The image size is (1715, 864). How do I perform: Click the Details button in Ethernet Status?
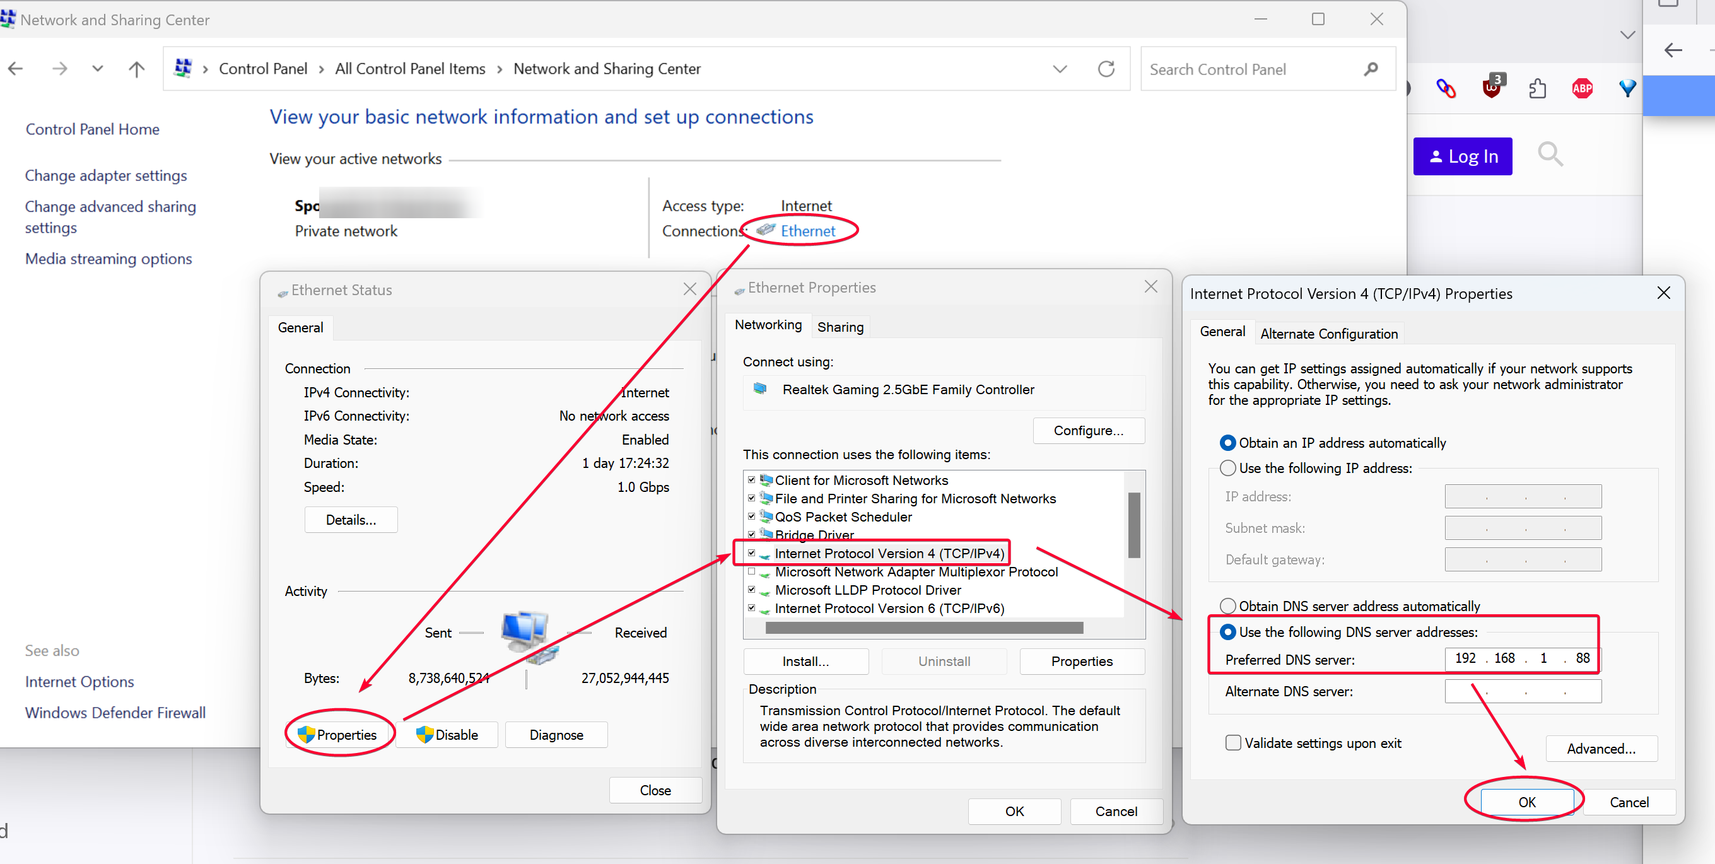[351, 520]
